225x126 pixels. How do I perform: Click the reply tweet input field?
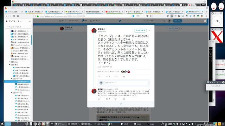click(x=127, y=83)
